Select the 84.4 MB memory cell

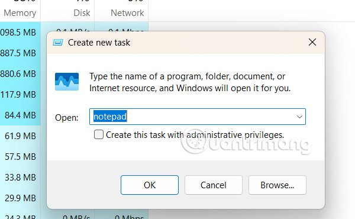coord(20,115)
